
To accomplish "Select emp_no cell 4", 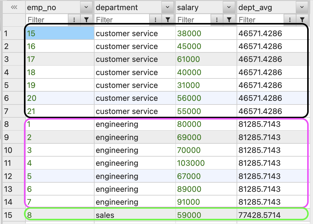I will coord(60,163).
